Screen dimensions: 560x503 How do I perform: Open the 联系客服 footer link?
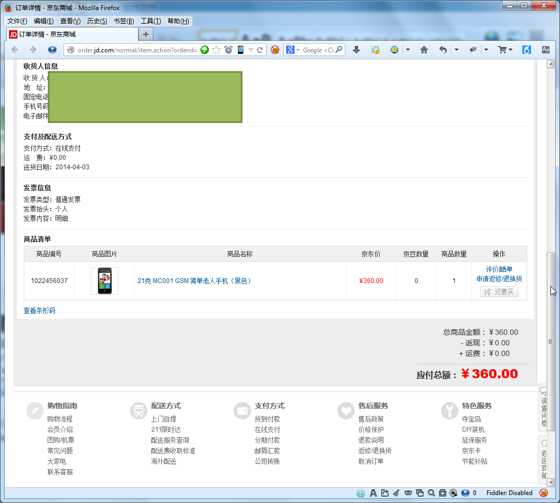(x=60, y=472)
